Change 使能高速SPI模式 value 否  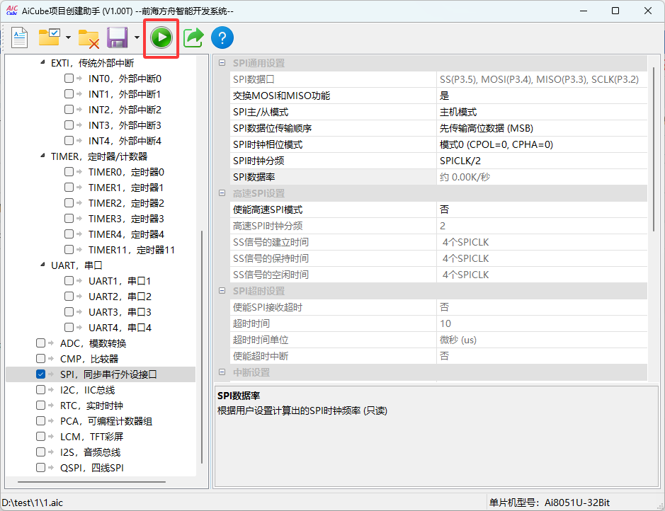click(x=542, y=209)
